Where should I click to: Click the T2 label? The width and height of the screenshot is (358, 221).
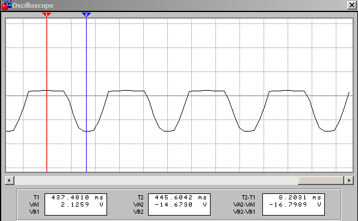pos(140,198)
